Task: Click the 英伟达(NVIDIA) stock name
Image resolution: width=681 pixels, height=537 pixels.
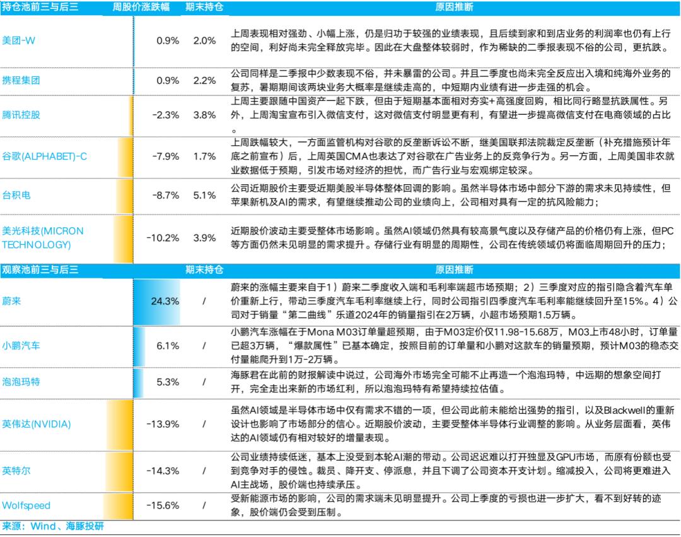Action: click(x=37, y=424)
